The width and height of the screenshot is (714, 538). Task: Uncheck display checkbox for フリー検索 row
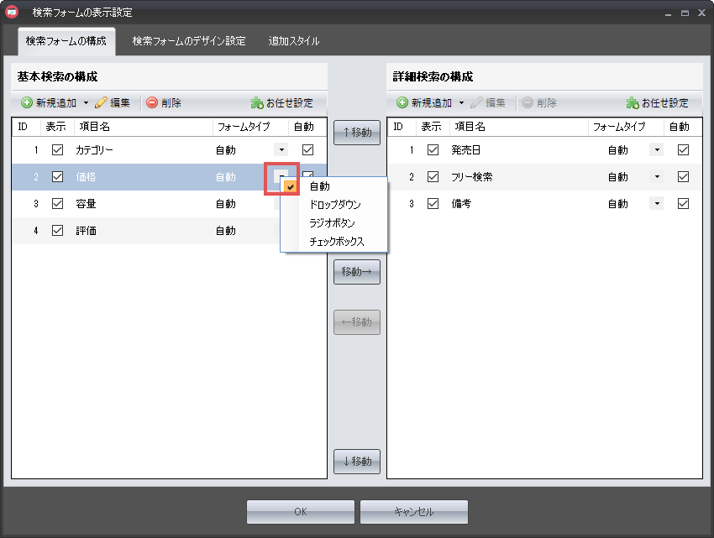433,177
